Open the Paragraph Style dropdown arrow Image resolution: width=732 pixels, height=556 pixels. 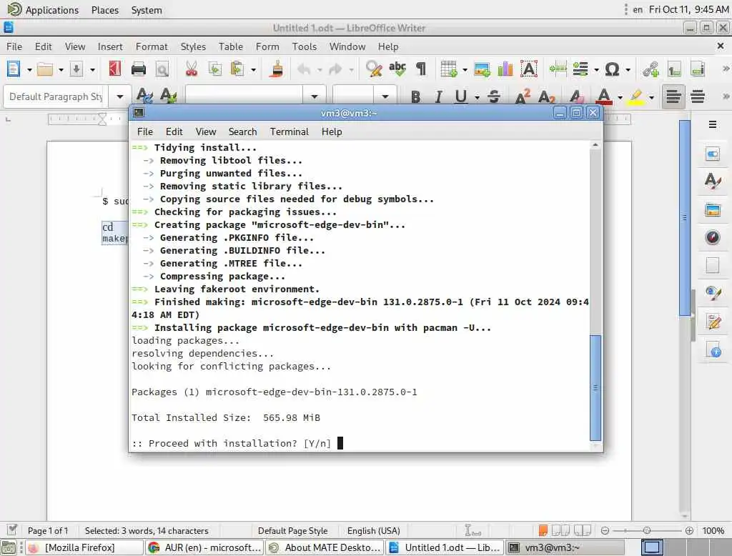[120, 96]
